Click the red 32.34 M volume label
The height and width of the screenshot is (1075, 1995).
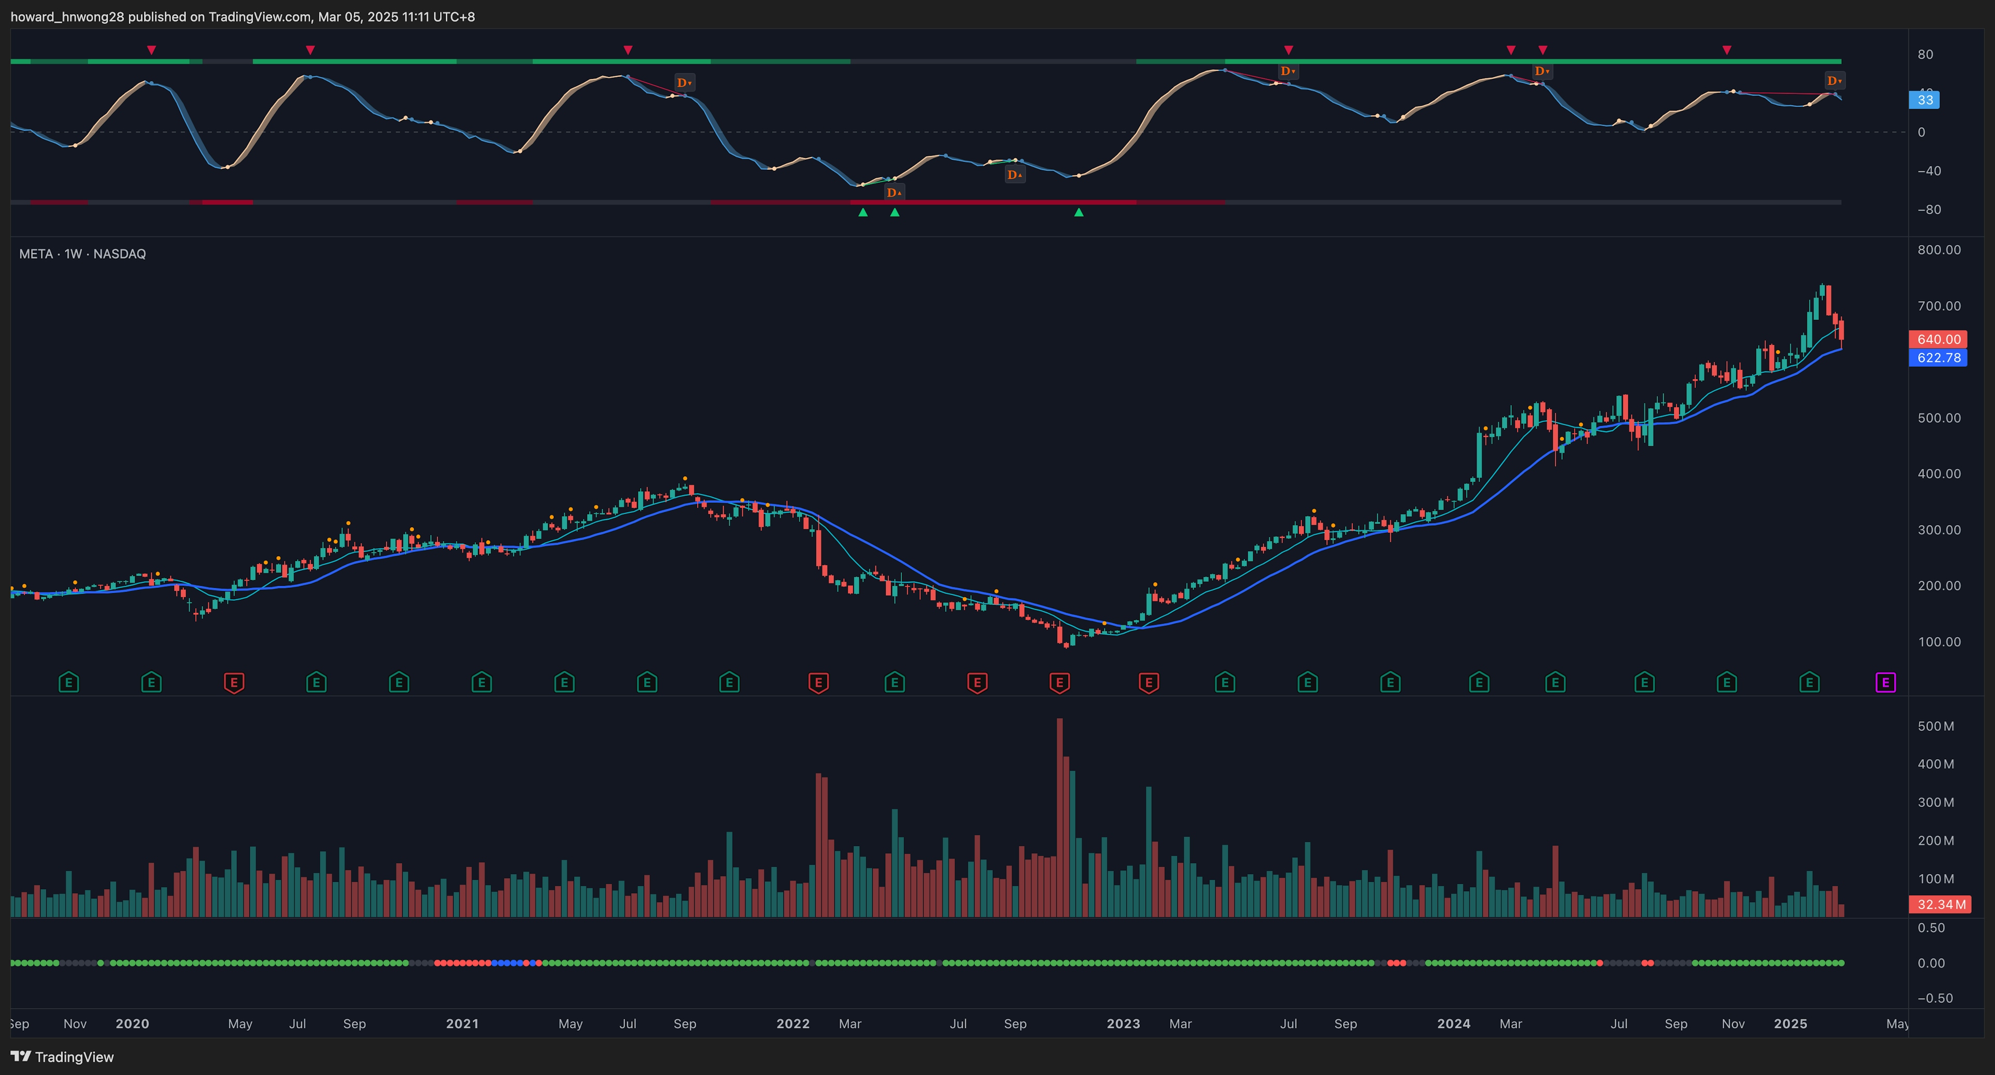click(x=1941, y=904)
